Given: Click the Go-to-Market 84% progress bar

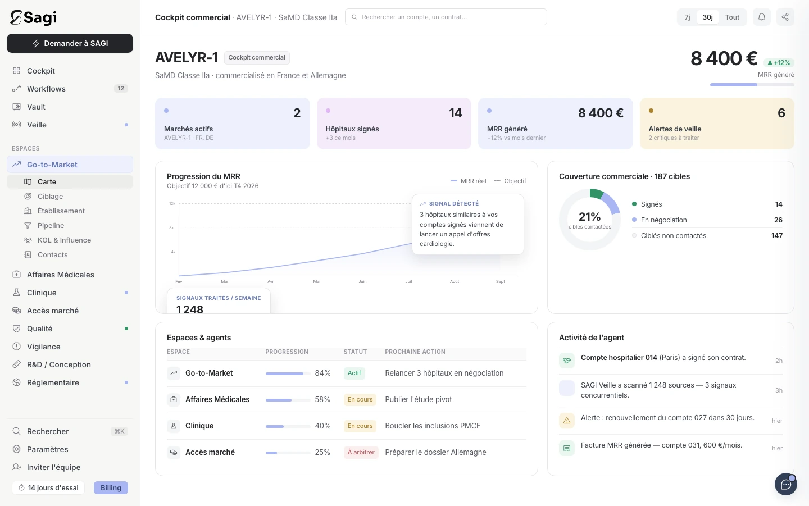Looking at the screenshot, I should 288,373.
